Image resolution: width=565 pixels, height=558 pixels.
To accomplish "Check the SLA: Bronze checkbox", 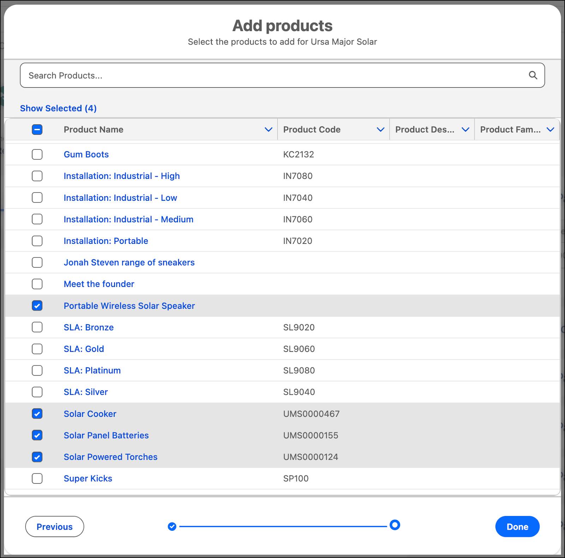I will [37, 327].
